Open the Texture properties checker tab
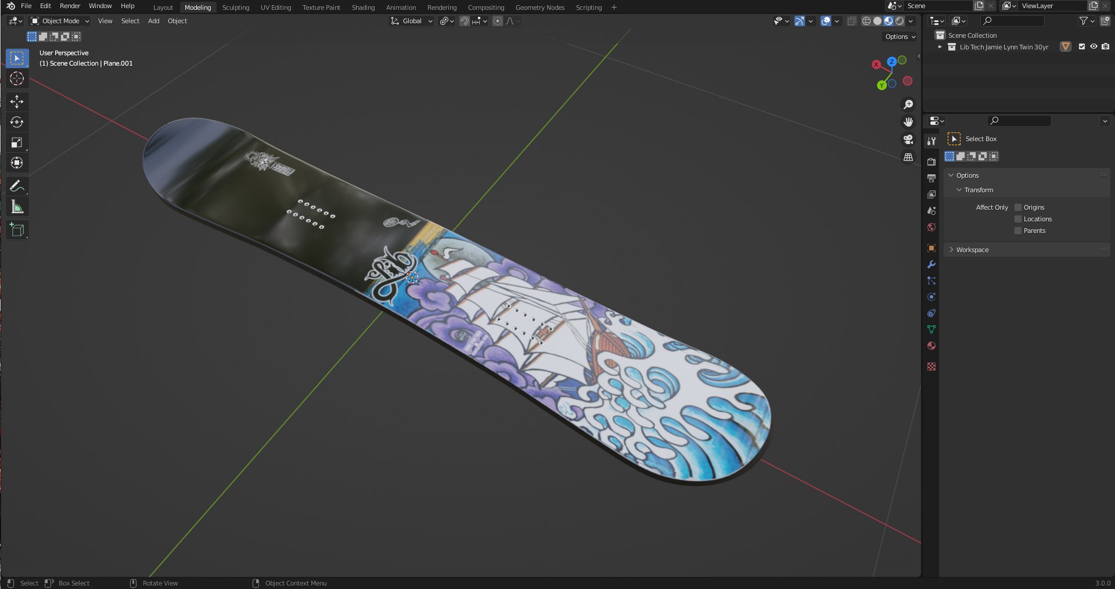1115x589 pixels. pos(931,367)
